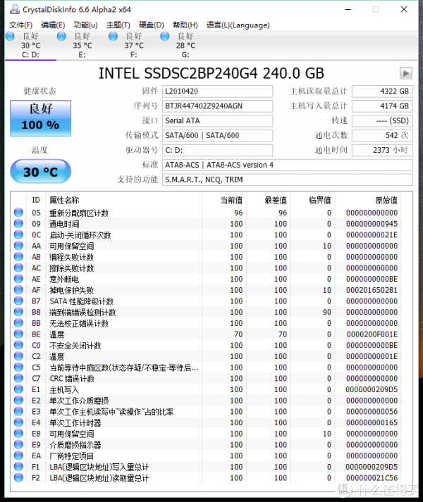Click the 当前值 column header
This screenshot has height=502, width=423.
point(224,200)
